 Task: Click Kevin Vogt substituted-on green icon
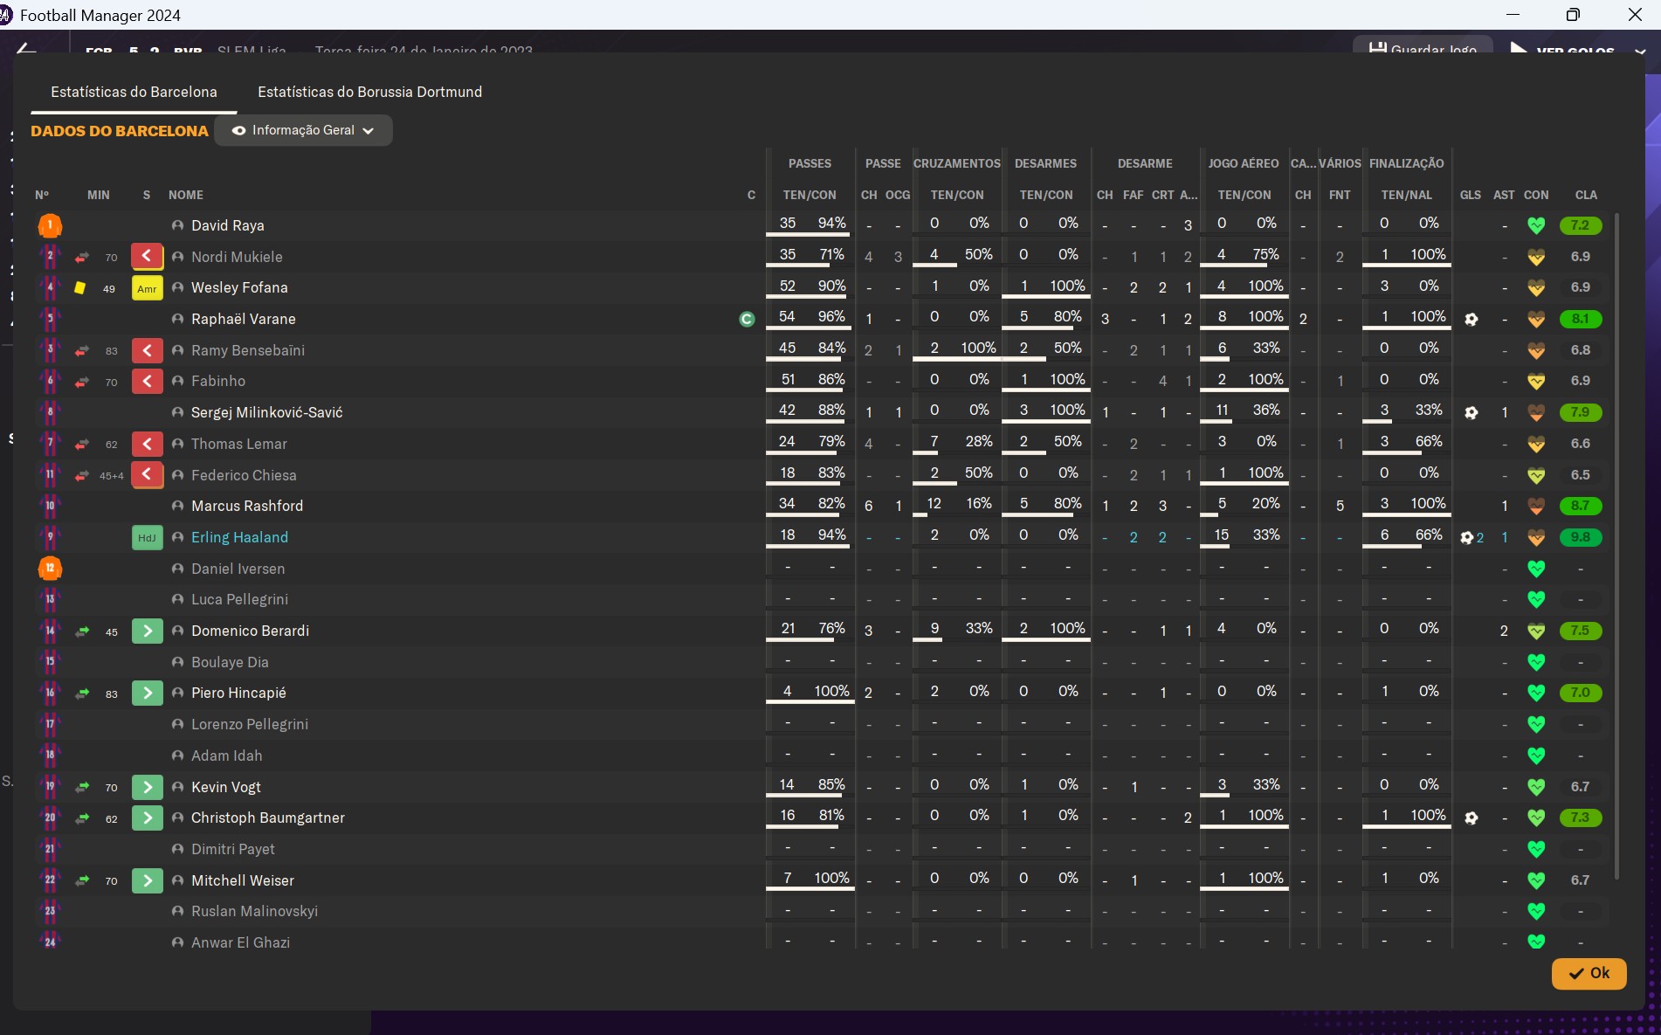(x=148, y=787)
